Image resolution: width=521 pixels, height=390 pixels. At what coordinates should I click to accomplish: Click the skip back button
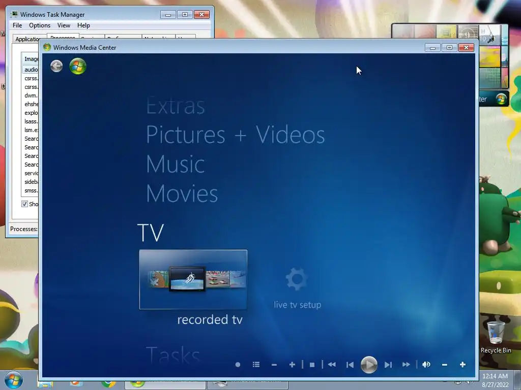pyautogui.click(x=350, y=365)
